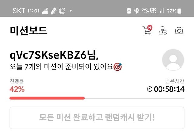
Task: Open the cash coin C icon
Action: tap(179, 31)
